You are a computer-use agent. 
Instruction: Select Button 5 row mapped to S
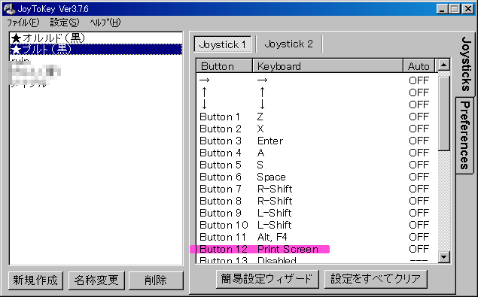pos(317,165)
